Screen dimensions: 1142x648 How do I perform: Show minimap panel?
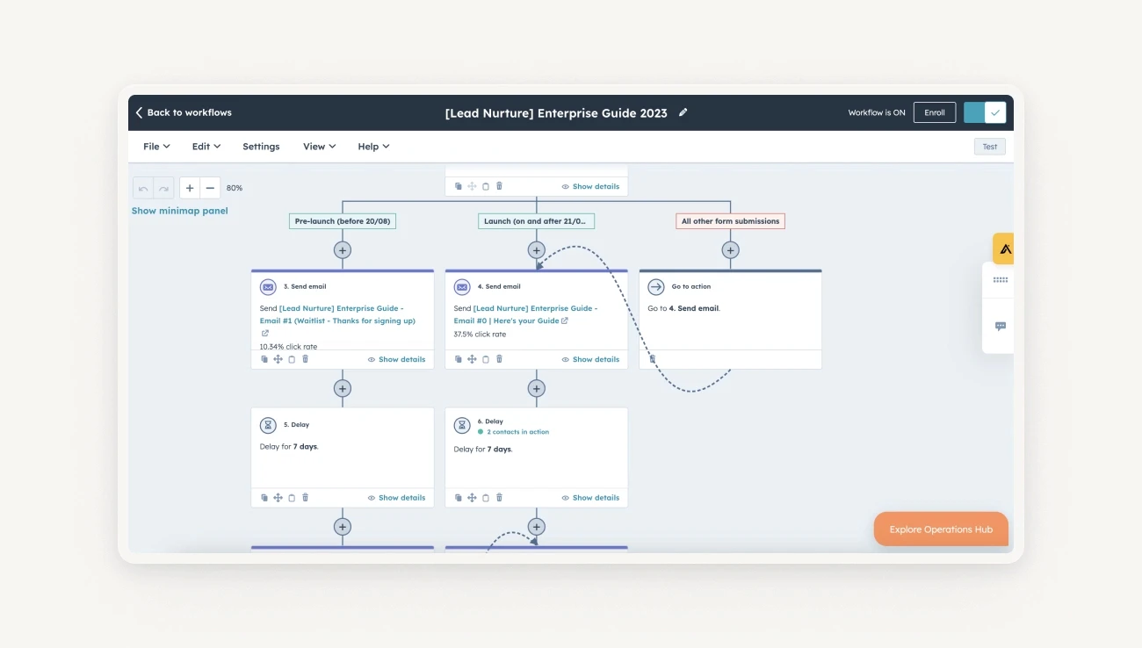point(179,211)
